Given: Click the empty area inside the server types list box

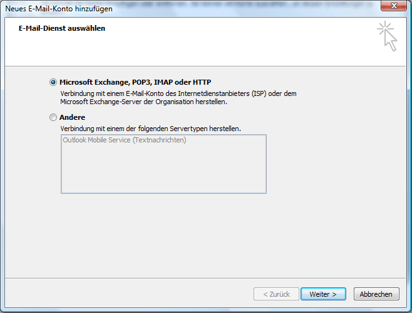Looking at the screenshot, I should tap(163, 169).
